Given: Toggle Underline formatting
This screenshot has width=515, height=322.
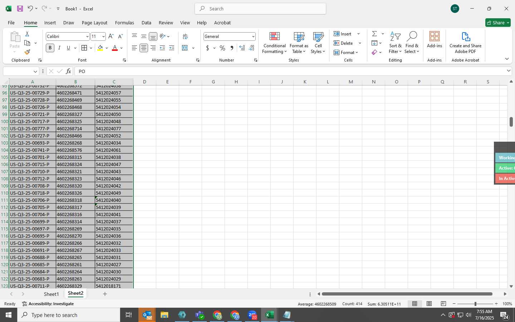Looking at the screenshot, I should pos(68,48).
